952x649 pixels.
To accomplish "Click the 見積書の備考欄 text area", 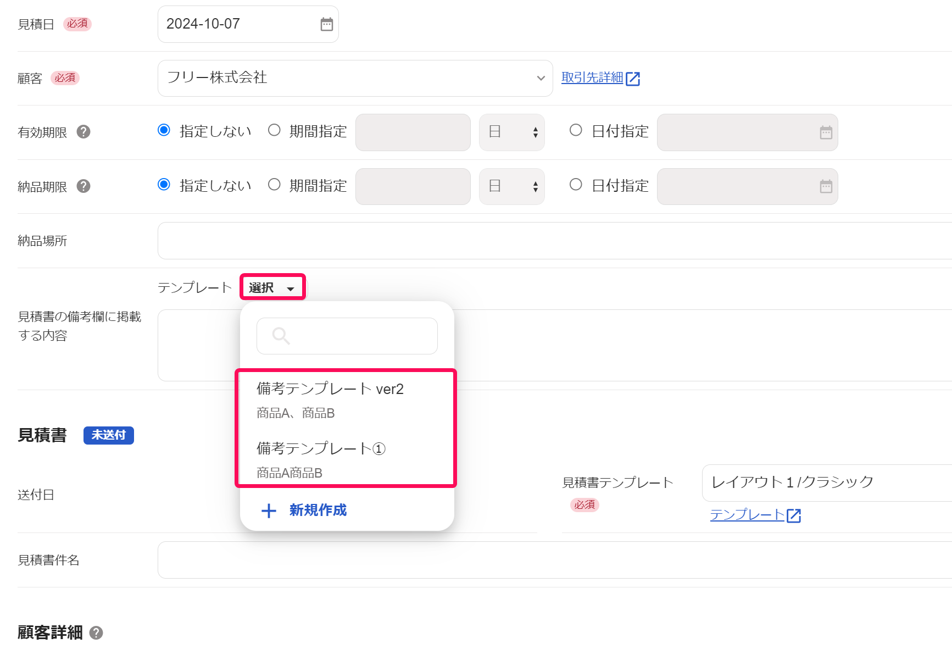I will pos(555,345).
